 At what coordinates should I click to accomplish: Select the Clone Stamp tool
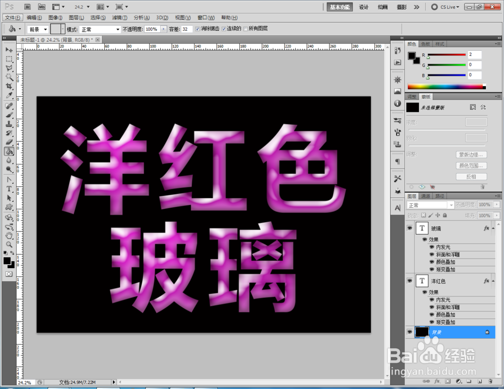click(9, 124)
